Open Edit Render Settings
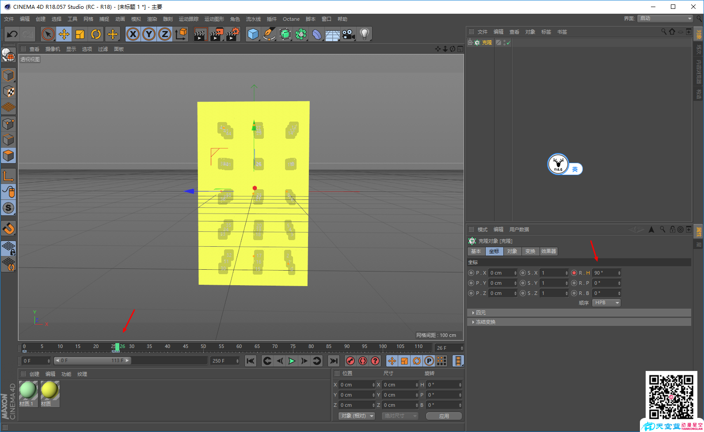This screenshot has width=704, height=432. [x=233, y=34]
